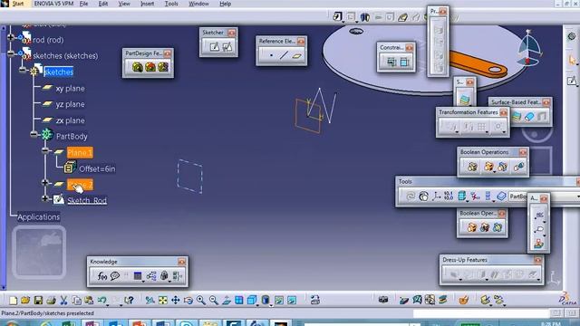580x326 pixels.
Task: Select the Point tool in Reference Elements
Action: pyautogui.click(x=271, y=55)
